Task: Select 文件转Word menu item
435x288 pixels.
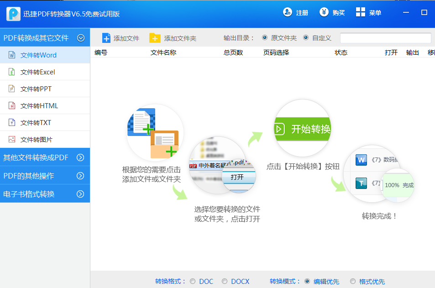Action: coord(45,55)
